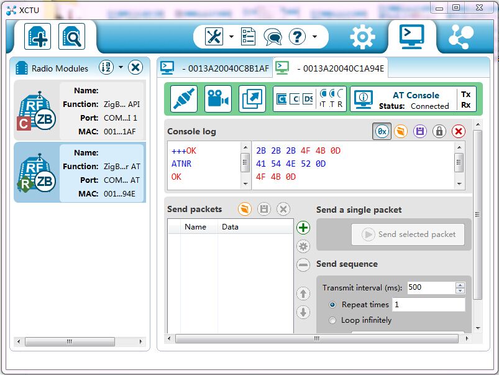Click the radio modules horizontal scrollbar
Screen dimensions: 499x375
[x=70, y=341]
